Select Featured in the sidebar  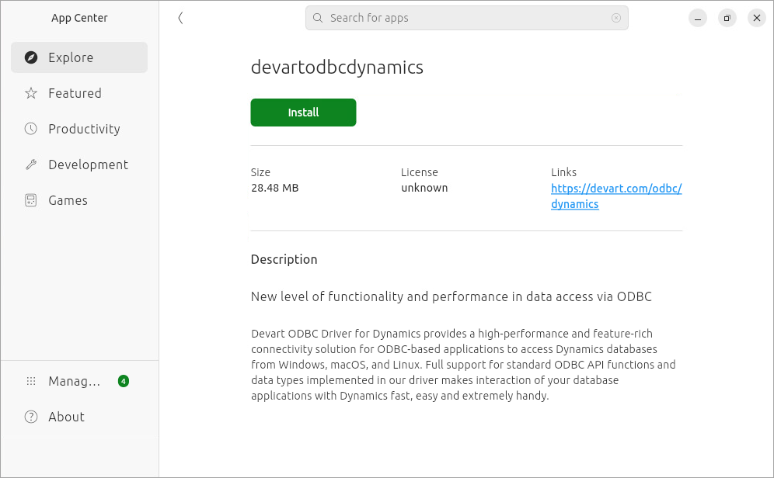point(74,92)
